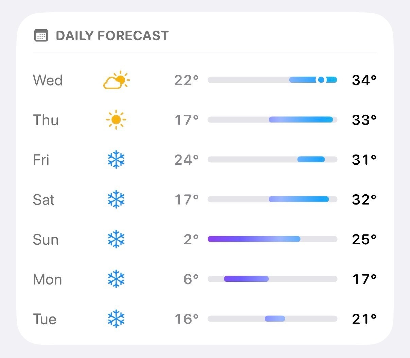Viewport: 410px width, 358px height.
Task: Select the Wed day label
Action: tap(48, 80)
